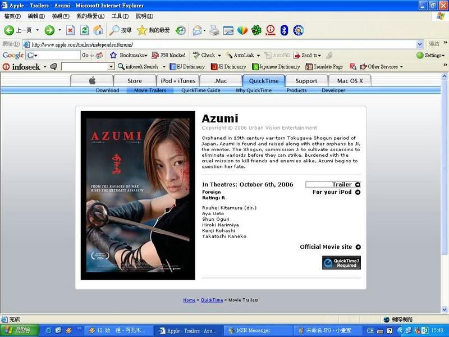Image resolution: width=449 pixels, height=337 pixels.
Task: Expand the address bar dropdown
Action: (x=420, y=44)
